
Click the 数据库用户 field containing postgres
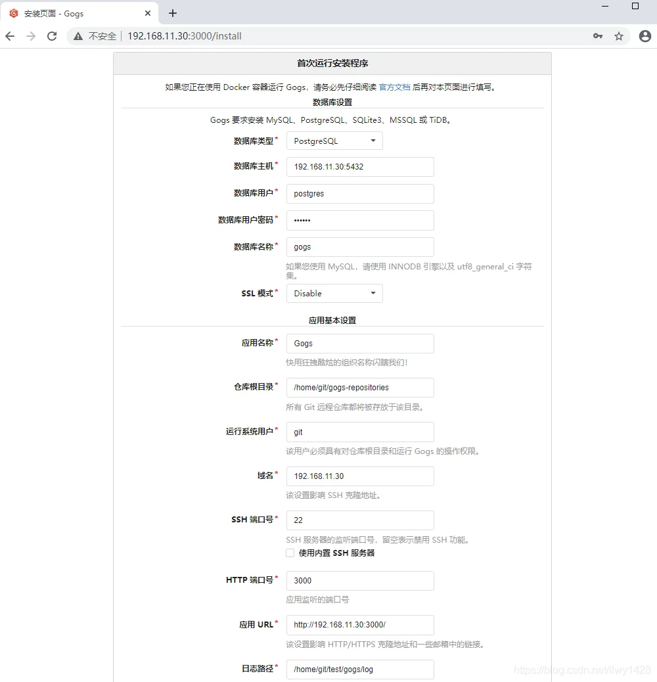pyautogui.click(x=360, y=194)
